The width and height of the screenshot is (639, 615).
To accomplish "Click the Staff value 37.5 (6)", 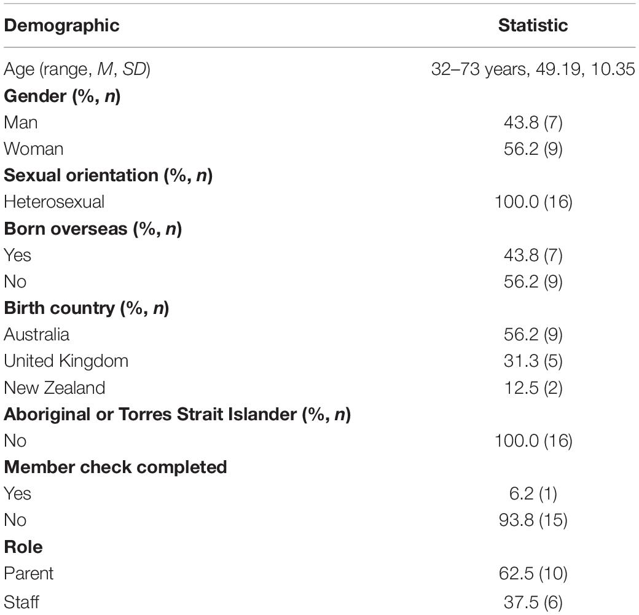I will [533, 602].
